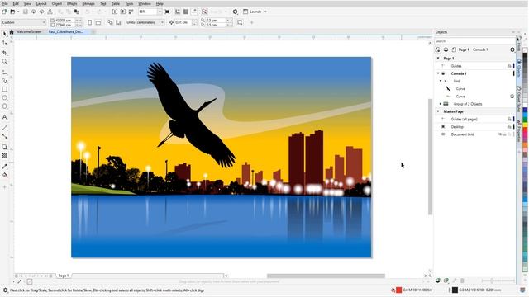Toggle the lock on Guides (all pages)

coord(509,119)
